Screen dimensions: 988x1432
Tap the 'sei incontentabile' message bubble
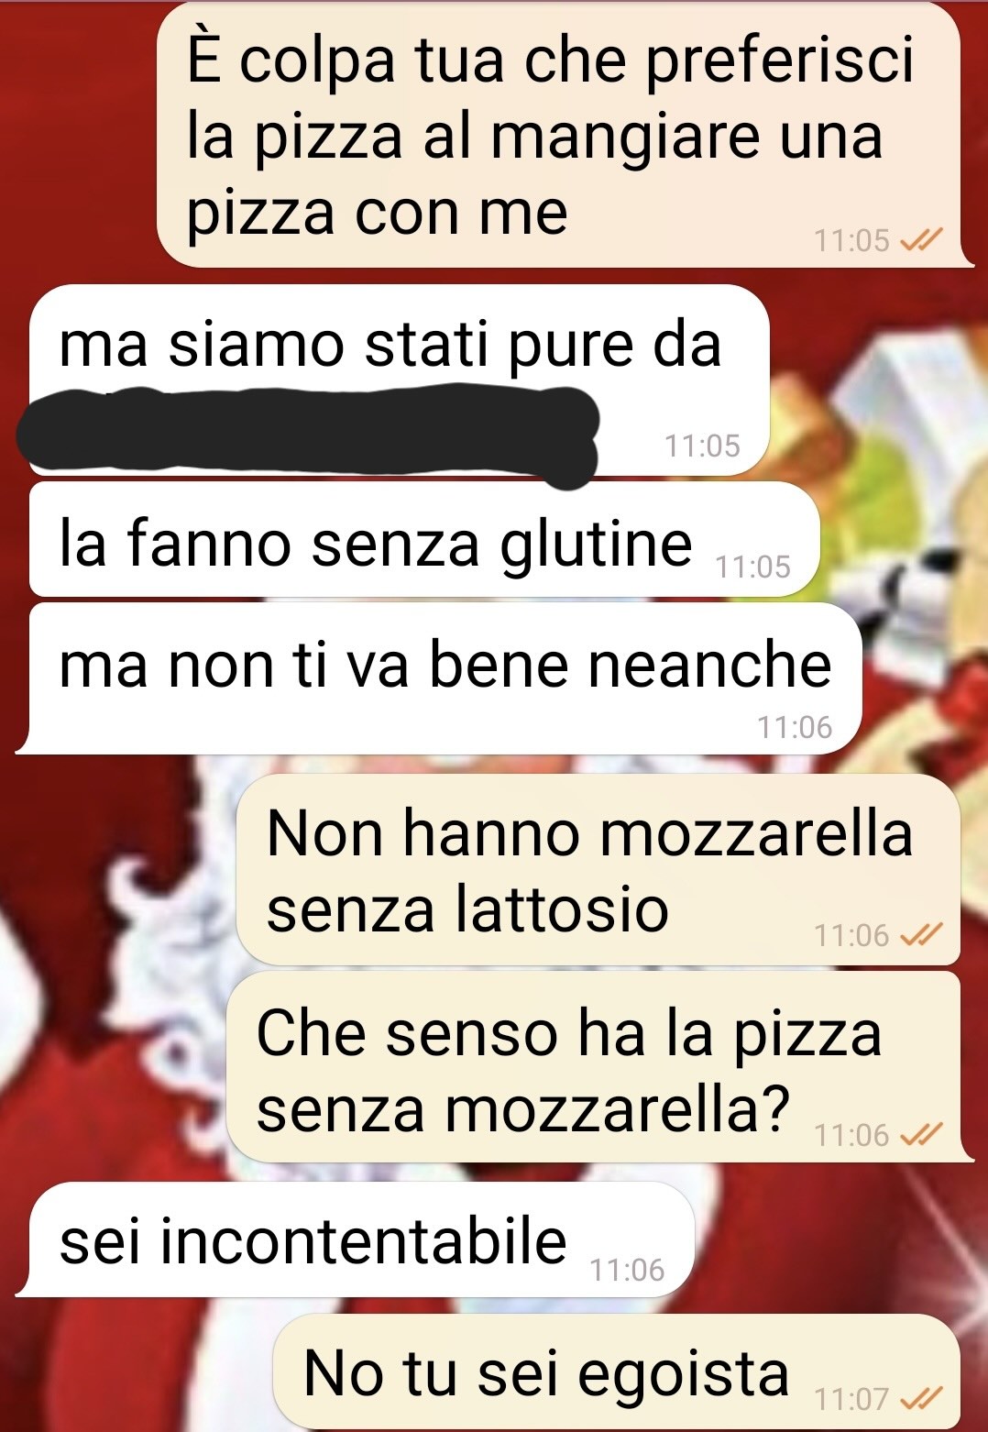357,1239
